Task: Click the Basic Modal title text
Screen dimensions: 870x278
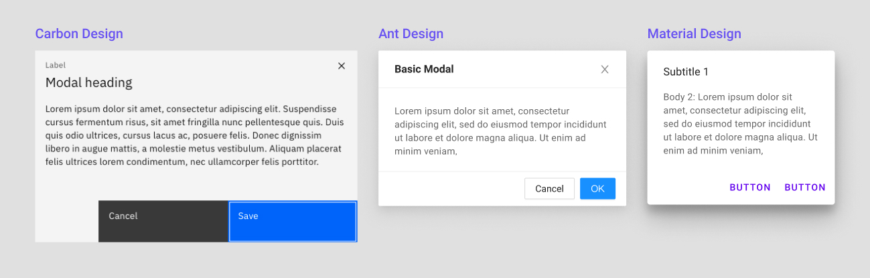Action: [x=424, y=69]
